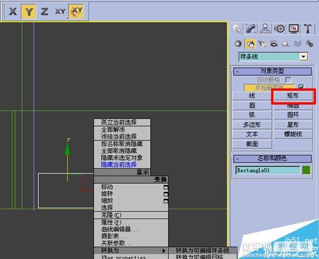Choose 克隆(C) from the menu
Screen dimensions: 319x259
[131, 215]
